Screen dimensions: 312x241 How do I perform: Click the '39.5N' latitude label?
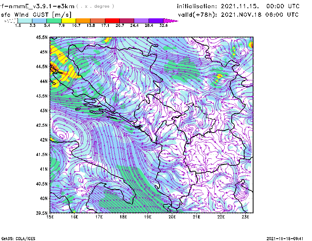coord(42,213)
